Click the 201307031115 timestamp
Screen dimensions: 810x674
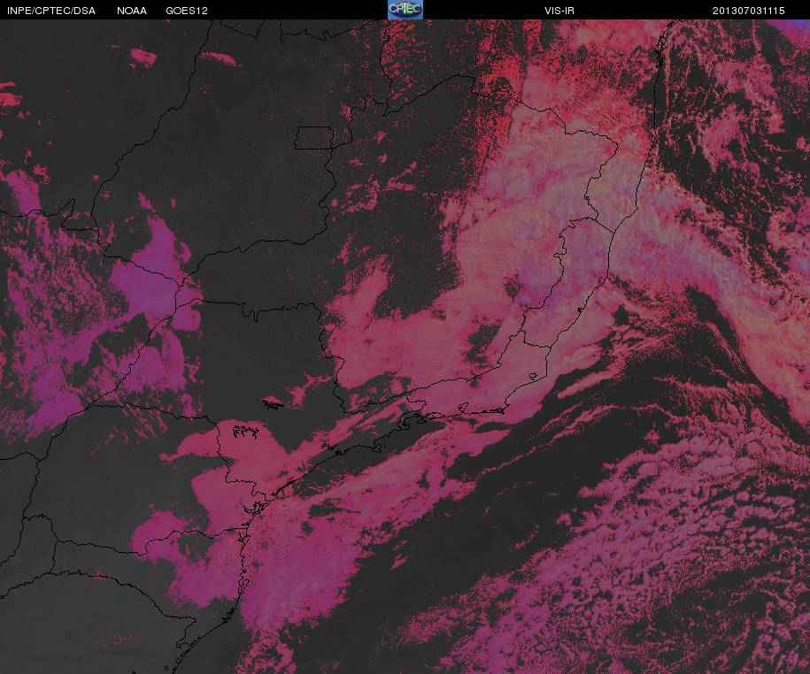(749, 11)
